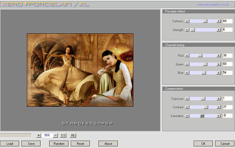Click the Saturation slider thumb
Screen dimensions: 235x148
[202, 116]
